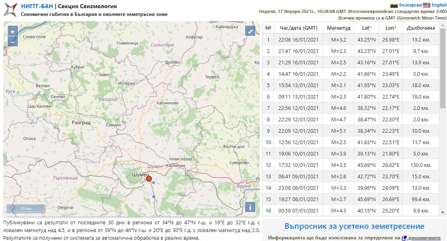Select the Час/дата (GMT) column header
Screen dimensions: 447x241
pos(296,28)
